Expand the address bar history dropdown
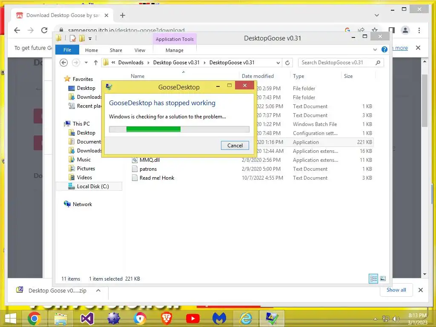This screenshot has width=436, height=327. [278, 63]
